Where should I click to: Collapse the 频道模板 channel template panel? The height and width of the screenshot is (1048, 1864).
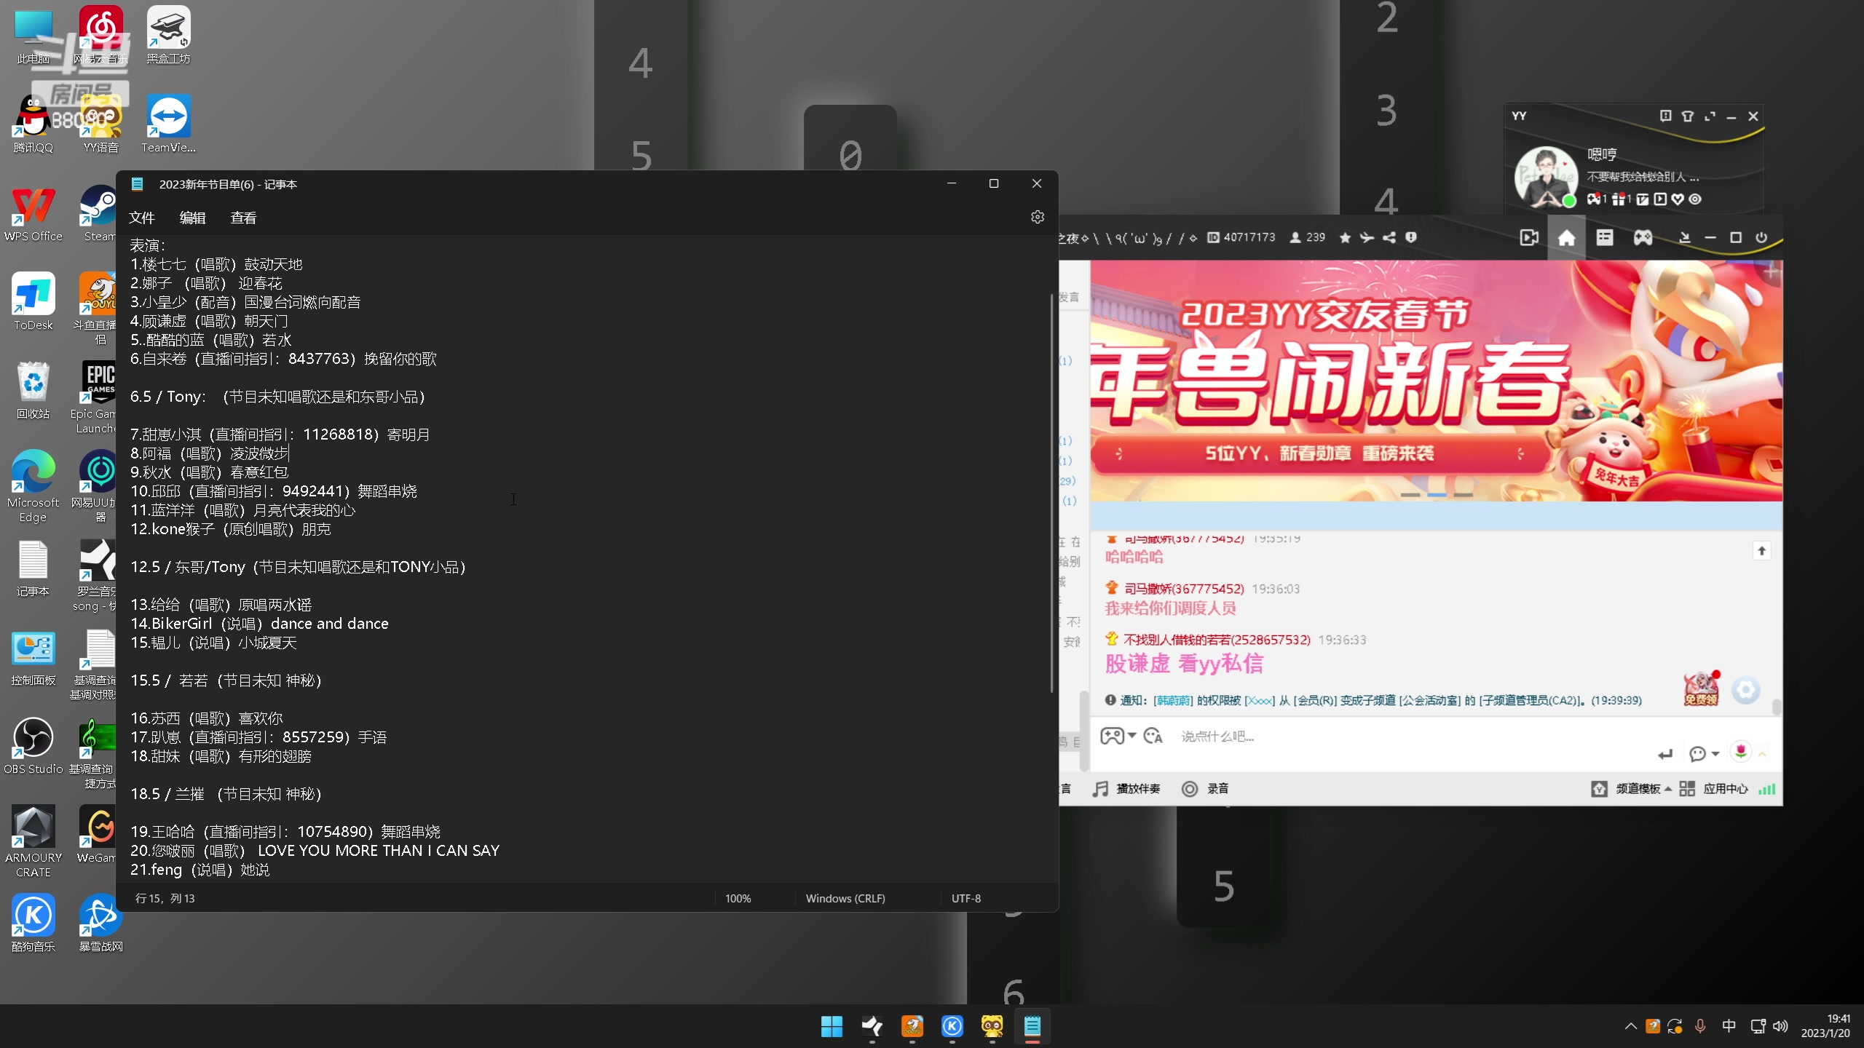1667,789
